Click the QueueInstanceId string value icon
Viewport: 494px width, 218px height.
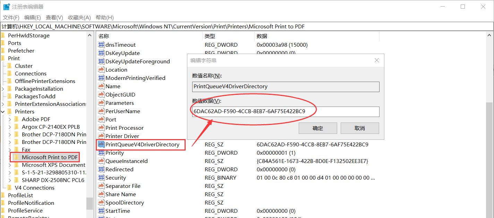(101, 161)
